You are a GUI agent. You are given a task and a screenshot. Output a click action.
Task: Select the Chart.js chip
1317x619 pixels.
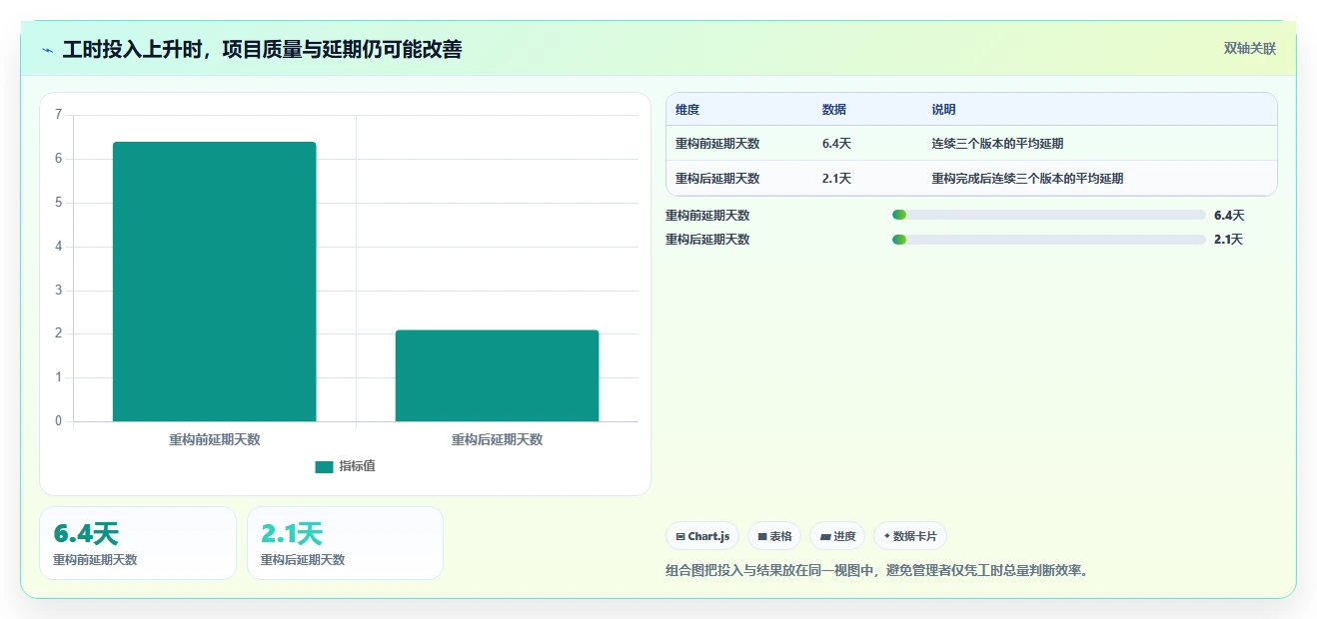[702, 536]
